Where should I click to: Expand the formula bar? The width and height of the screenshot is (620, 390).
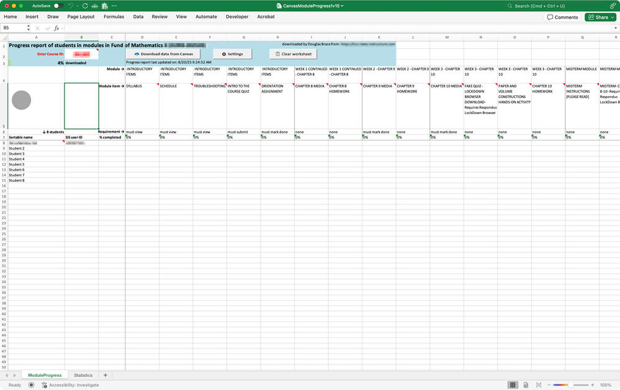[614, 28]
